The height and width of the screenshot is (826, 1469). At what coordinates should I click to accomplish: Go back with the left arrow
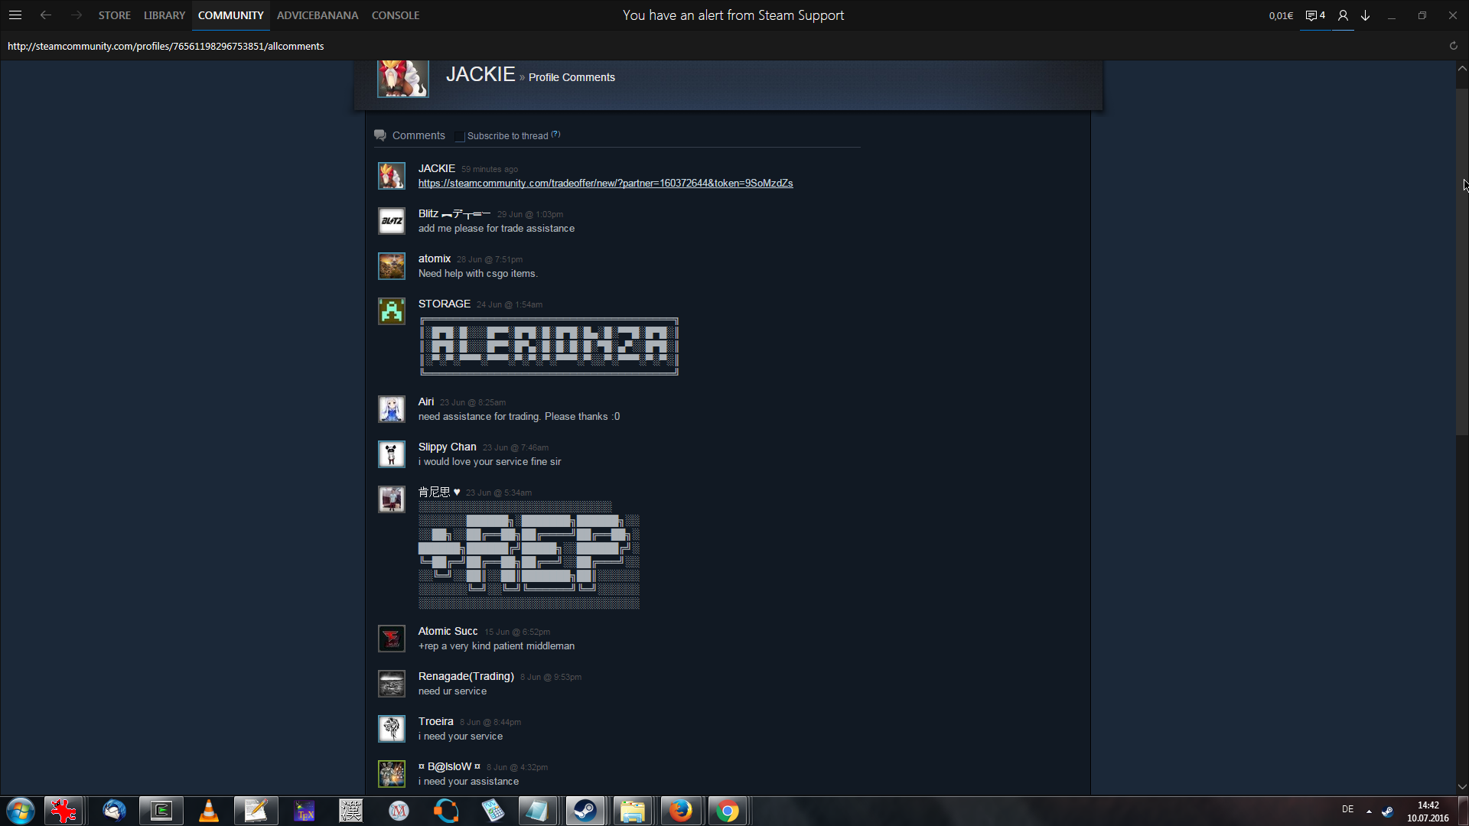point(46,15)
